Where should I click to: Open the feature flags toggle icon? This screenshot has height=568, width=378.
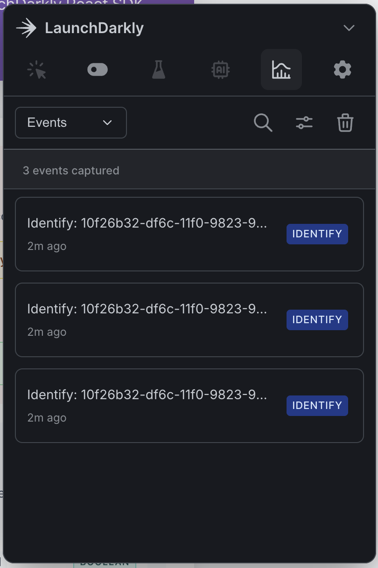98,69
